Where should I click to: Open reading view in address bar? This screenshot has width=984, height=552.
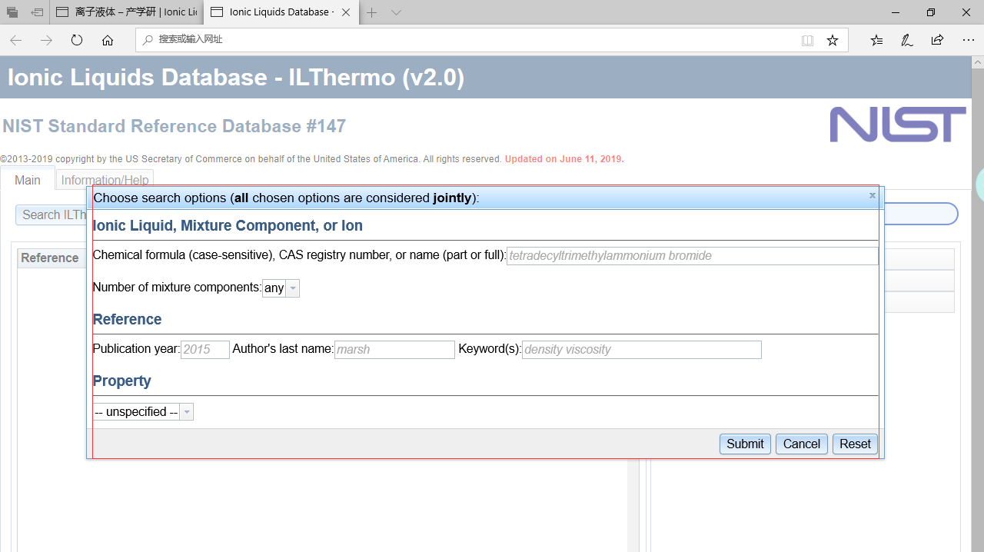click(x=807, y=41)
